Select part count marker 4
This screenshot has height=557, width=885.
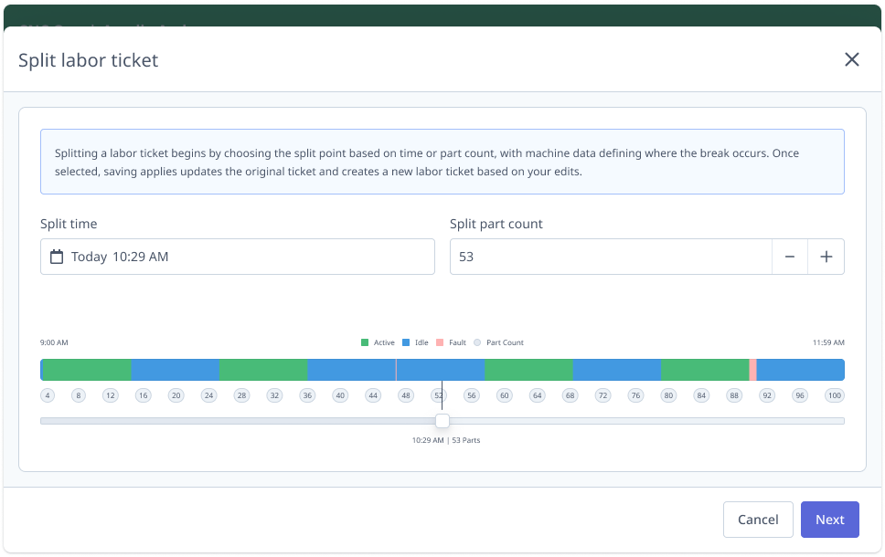47,395
